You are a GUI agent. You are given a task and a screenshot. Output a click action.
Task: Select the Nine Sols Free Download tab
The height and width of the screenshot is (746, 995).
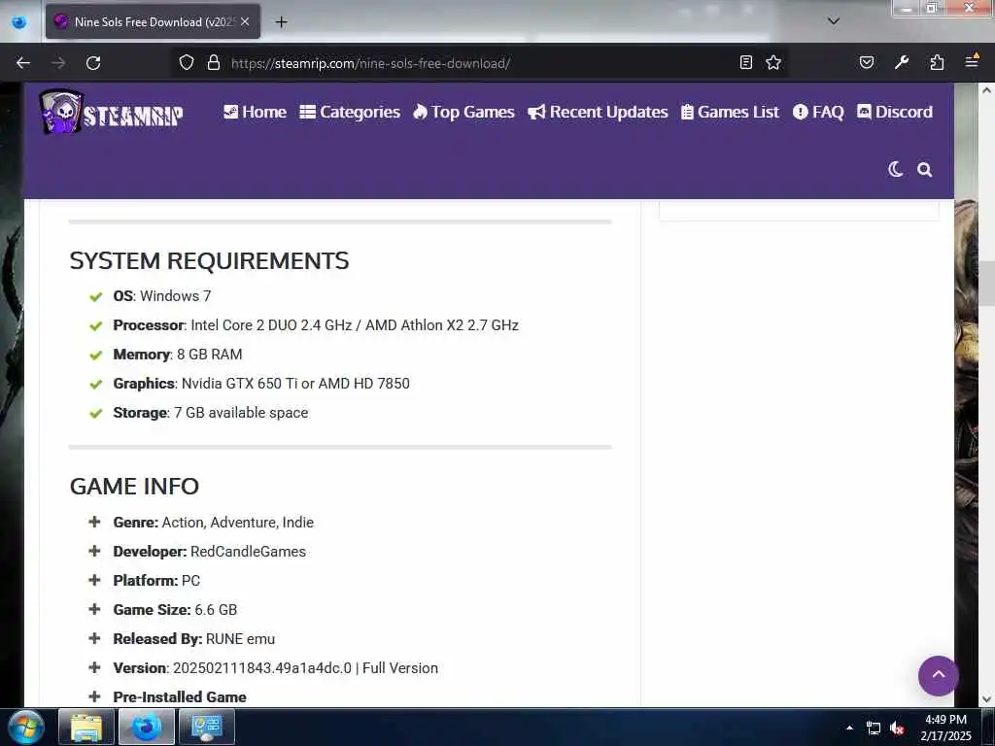click(x=153, y=21)
